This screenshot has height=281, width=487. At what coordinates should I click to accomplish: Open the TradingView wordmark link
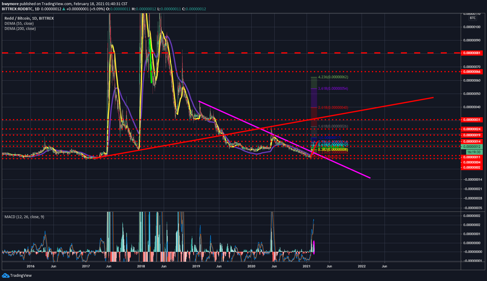(21, 275)
